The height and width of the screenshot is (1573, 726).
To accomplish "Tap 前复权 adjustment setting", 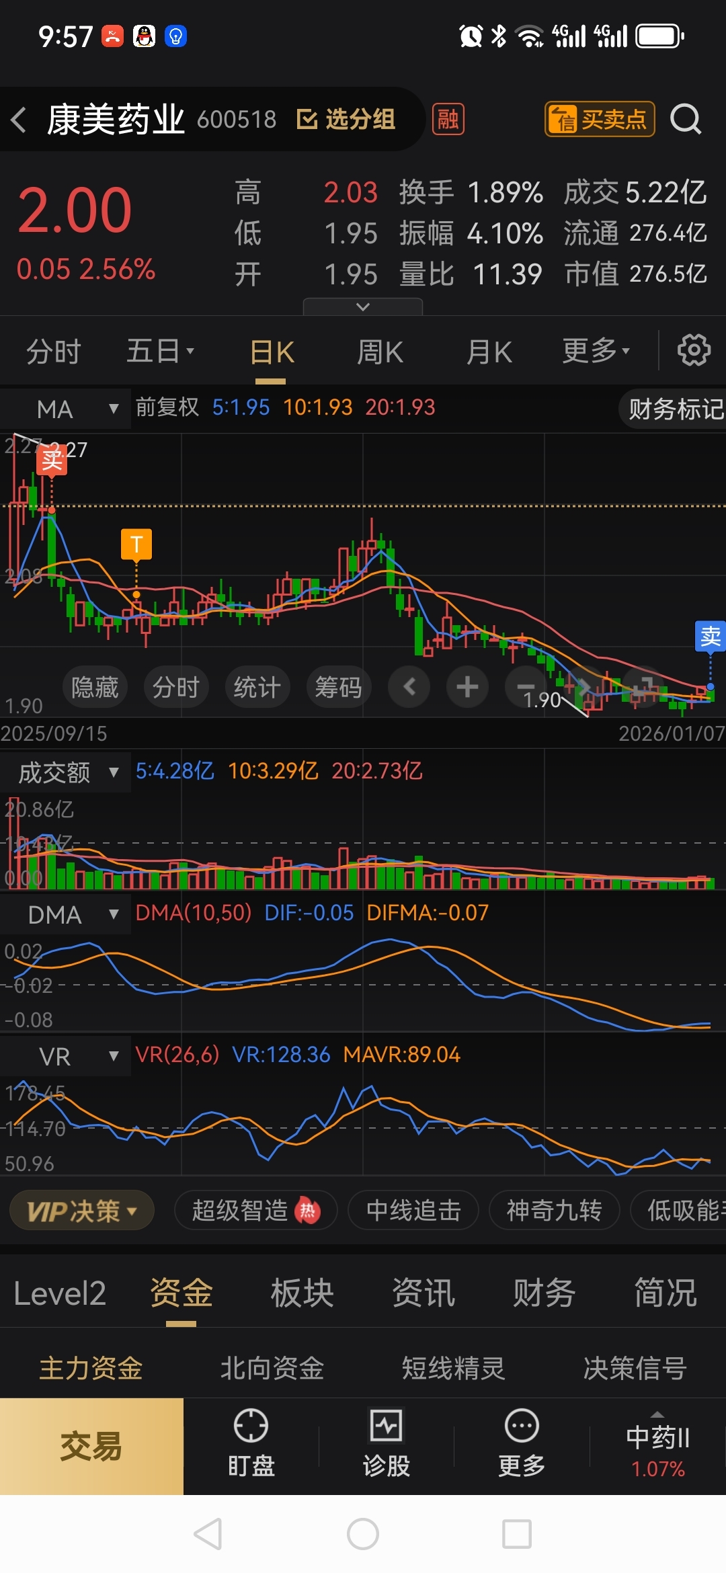I will pos(167,407).
